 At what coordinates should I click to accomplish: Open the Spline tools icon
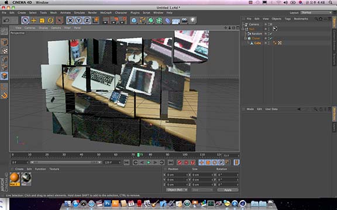[142, 20]
